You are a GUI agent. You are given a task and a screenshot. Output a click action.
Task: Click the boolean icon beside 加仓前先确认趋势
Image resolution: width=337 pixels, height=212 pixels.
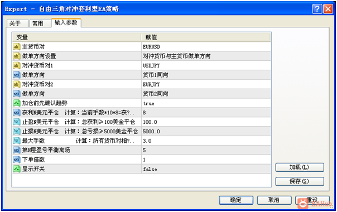(17, 103)
